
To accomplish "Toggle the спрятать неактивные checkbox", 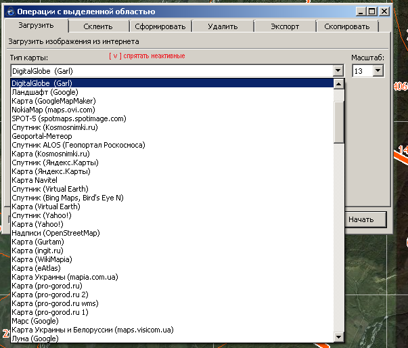I will (147, 56).
